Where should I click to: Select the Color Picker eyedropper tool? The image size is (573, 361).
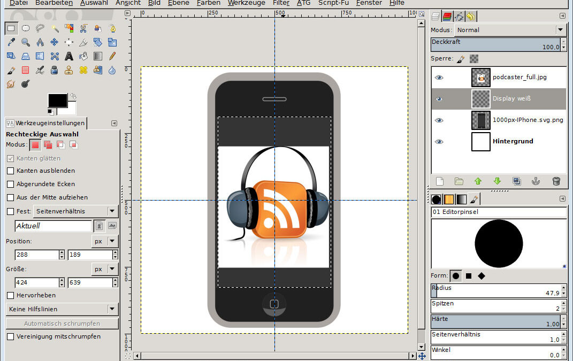pos(11,42)
